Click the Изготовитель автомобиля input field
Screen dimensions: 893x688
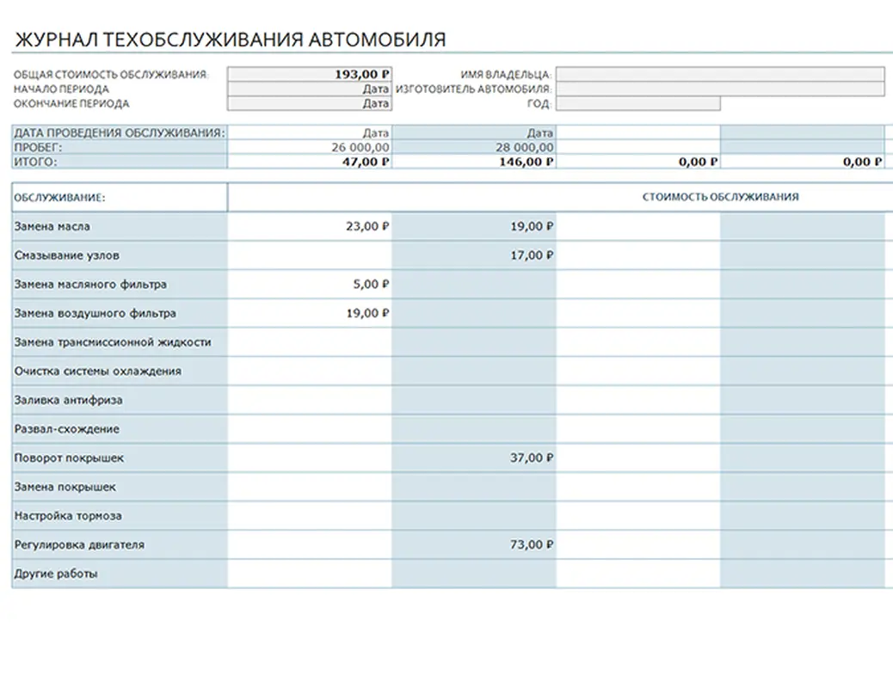coord(721,88)
